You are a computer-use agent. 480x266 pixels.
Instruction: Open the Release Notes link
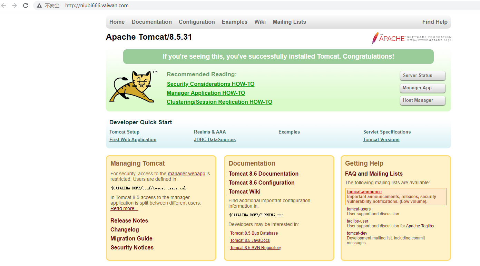(129, 220)
